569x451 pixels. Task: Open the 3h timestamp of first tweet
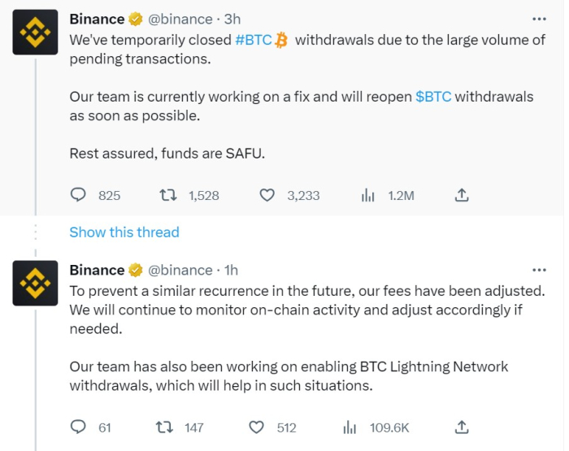pyautogui.click(x=232, y=19)
